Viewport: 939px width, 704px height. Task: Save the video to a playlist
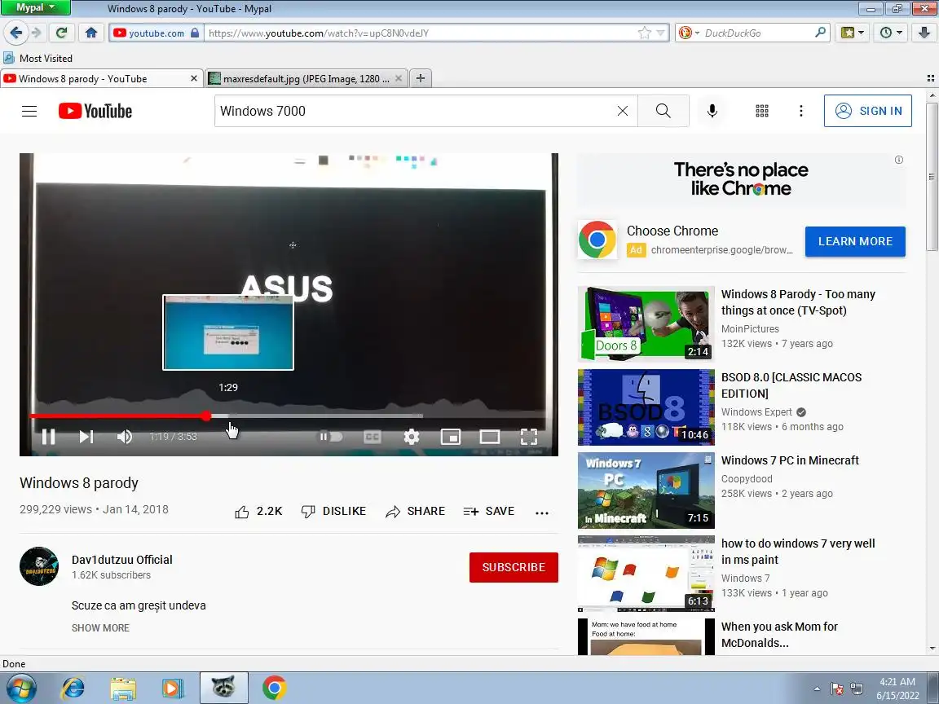(x=489, y=511)
